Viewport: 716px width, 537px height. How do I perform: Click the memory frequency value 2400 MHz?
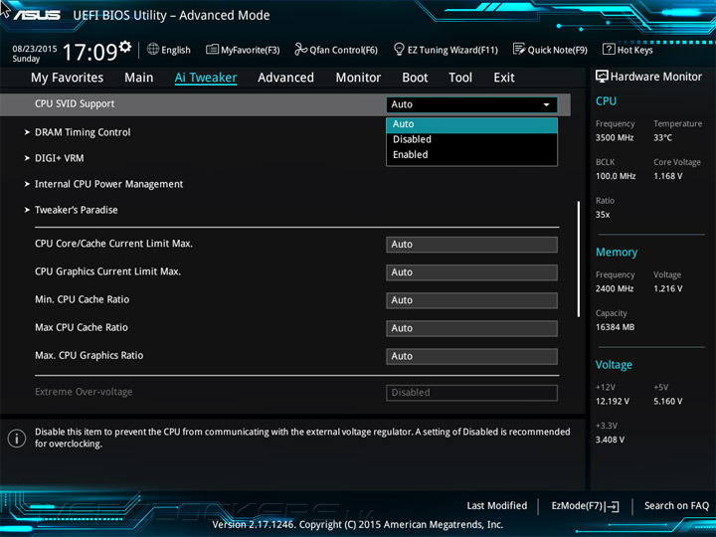click(615, 288)
